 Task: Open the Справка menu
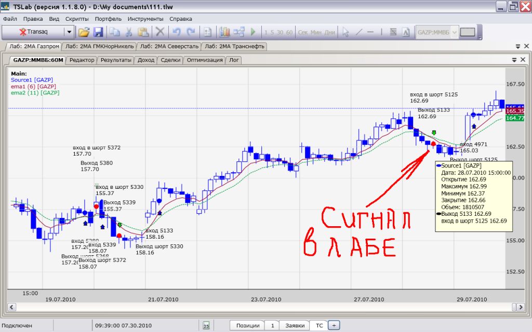tap(181, 19)
